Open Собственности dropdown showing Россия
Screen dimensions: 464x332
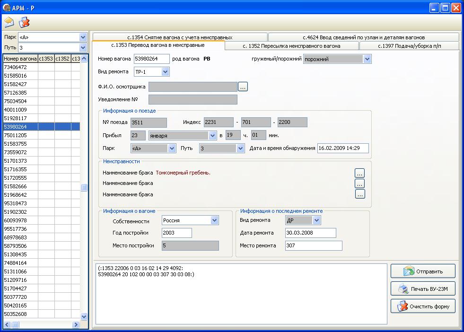pos(215,220)
